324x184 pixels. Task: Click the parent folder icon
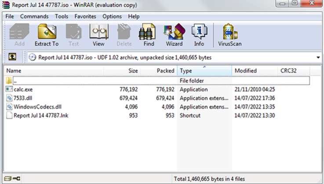click(x=9, y=81)
